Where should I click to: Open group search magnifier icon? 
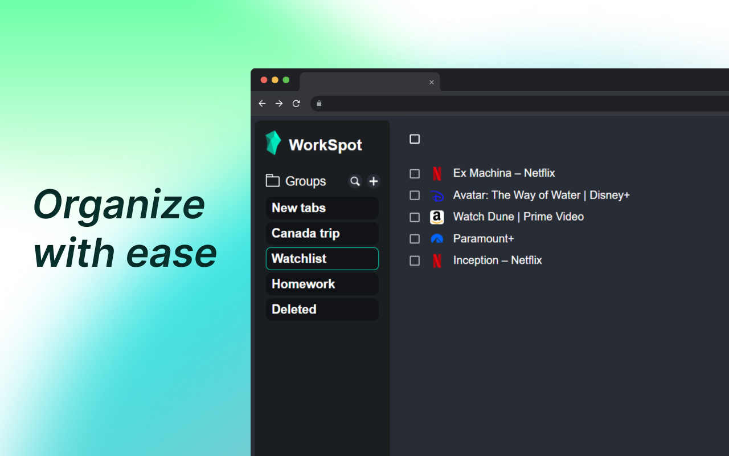click(x=355, y=181)
